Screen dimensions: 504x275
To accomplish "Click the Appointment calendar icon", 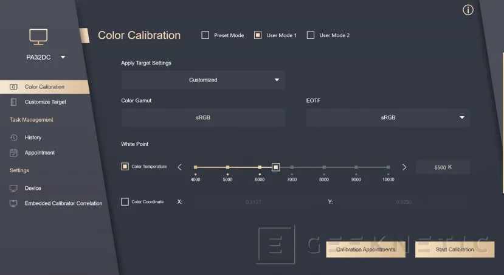I will pyautogui.click(x=13, y=153).
